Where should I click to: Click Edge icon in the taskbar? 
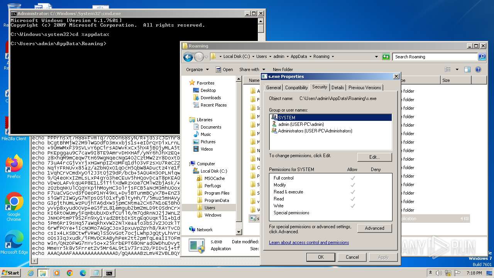pyautogui.click(x=83, y=273)
